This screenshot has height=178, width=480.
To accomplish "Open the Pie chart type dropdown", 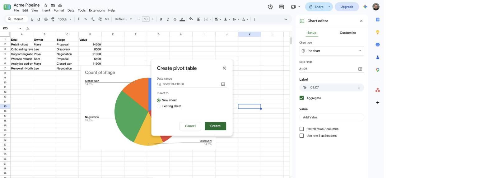I will tap(332, 51).
